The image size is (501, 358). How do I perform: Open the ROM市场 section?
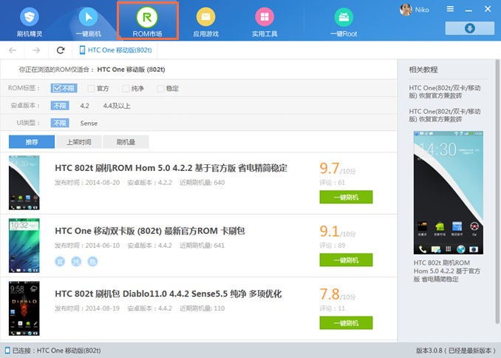click(x=147, y=21)
